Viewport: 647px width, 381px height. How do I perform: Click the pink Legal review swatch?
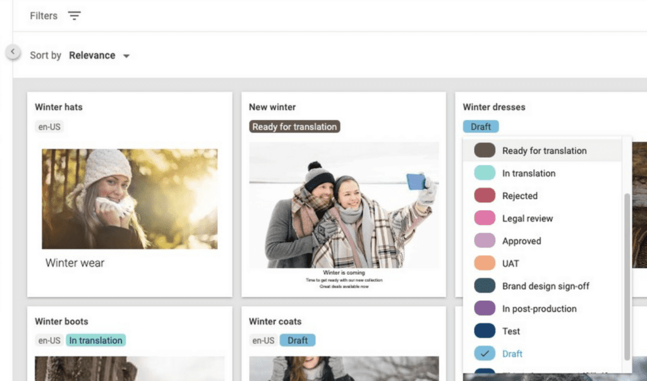[485, 219]
